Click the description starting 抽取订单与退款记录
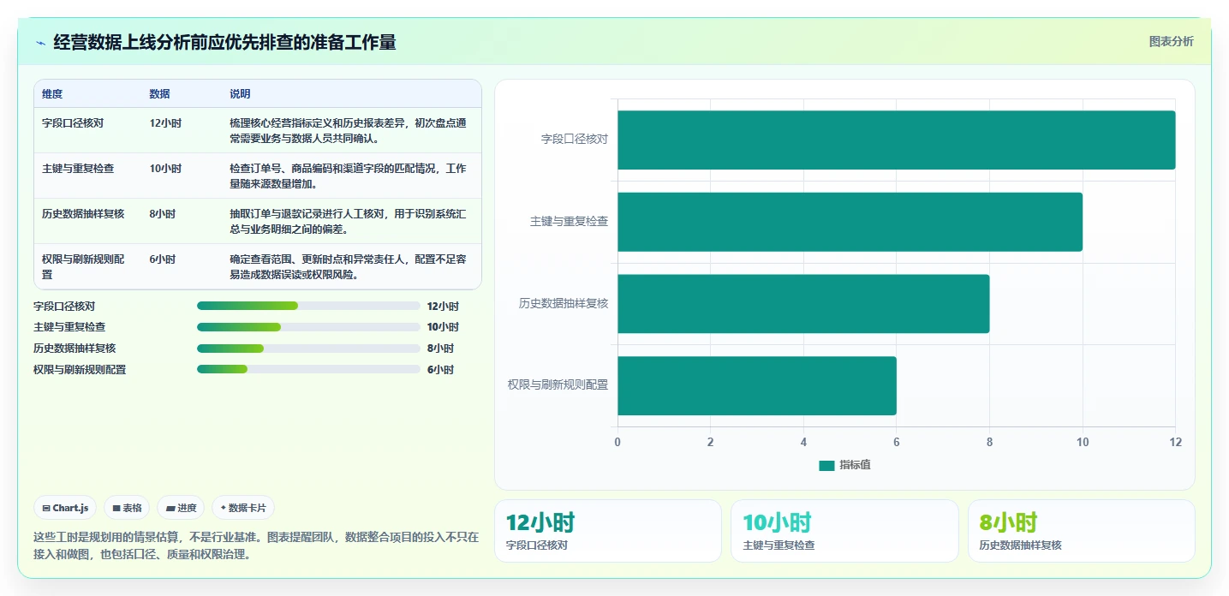The width and height of the screenshot is (1229, 596). coord(349,221)
